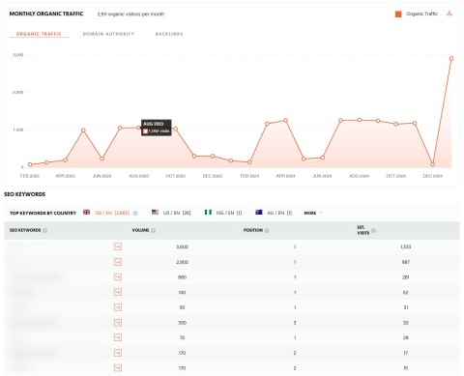Select the OCT 2024 data point
The width and height of the screenshot is (464, 376).
[396, 124]
